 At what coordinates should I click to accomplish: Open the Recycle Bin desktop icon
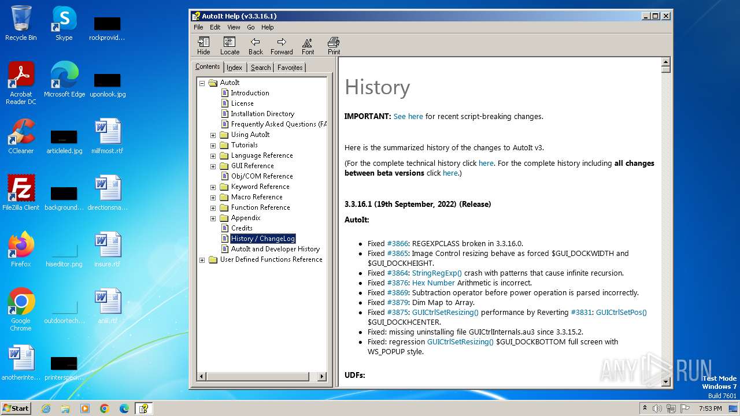point(21,24)
